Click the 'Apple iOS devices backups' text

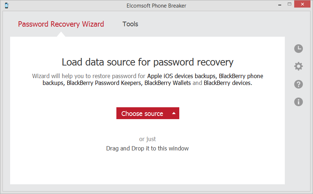181,76
